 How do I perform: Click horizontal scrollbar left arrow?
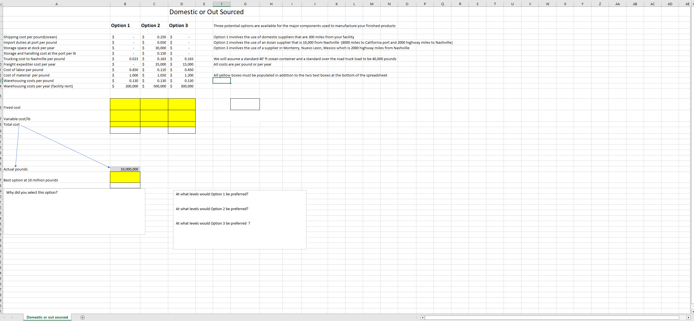click(x=423, y=317)
